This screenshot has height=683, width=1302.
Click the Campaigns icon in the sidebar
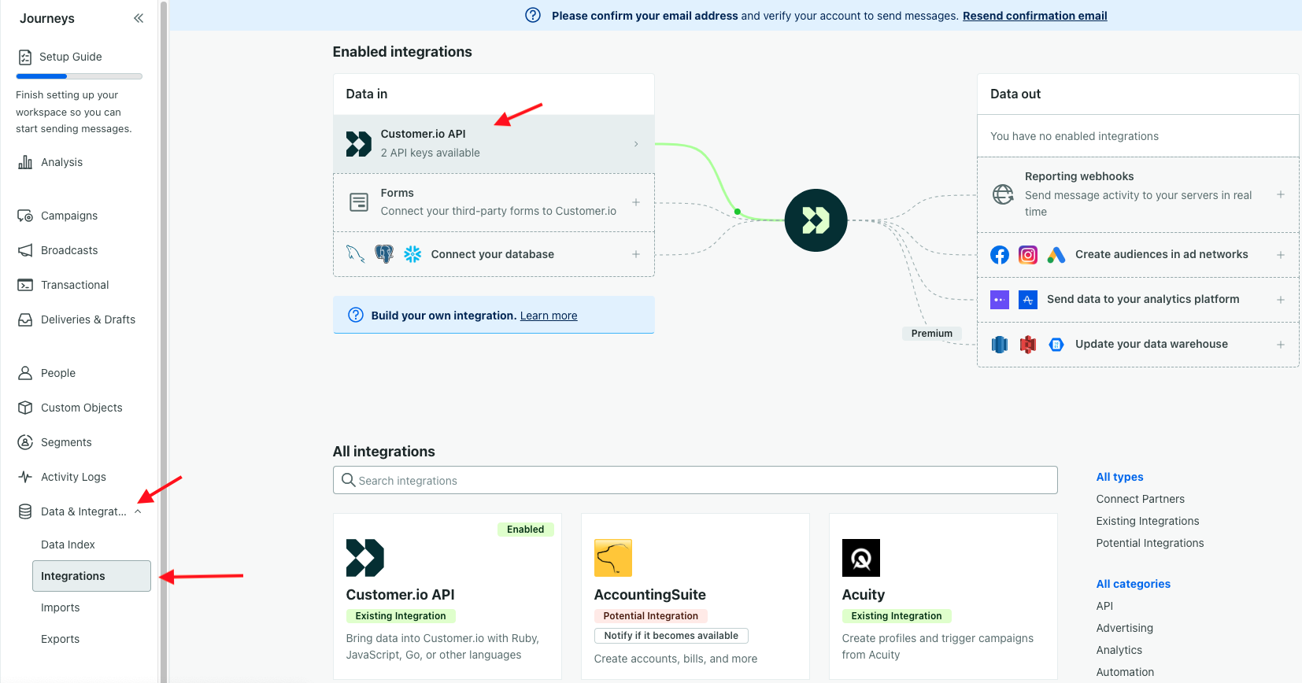coord(25,216)
